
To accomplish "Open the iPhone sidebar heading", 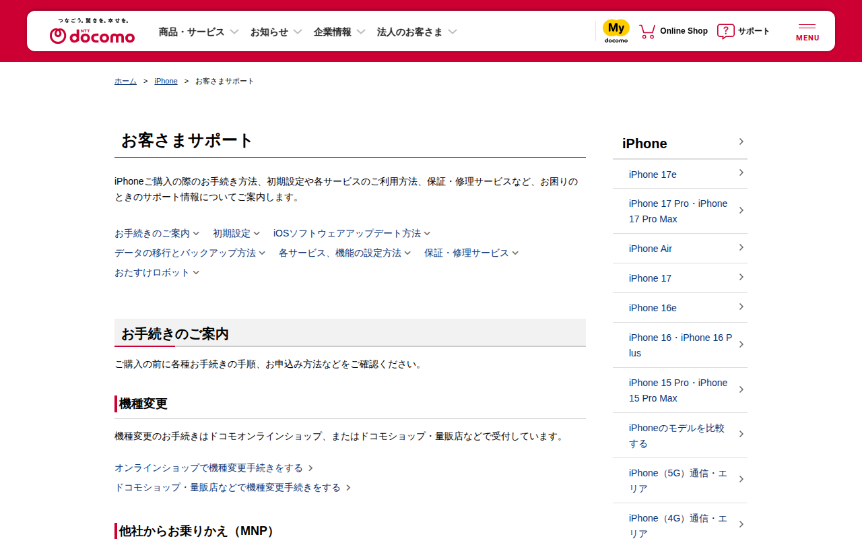I will tap(680, 143).
